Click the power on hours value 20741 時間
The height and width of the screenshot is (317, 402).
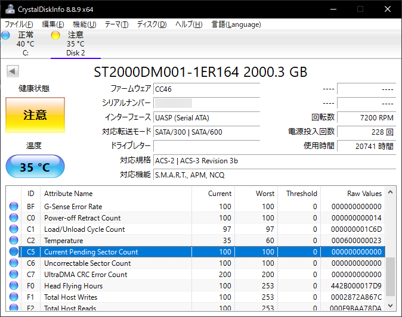pos(367,146)
